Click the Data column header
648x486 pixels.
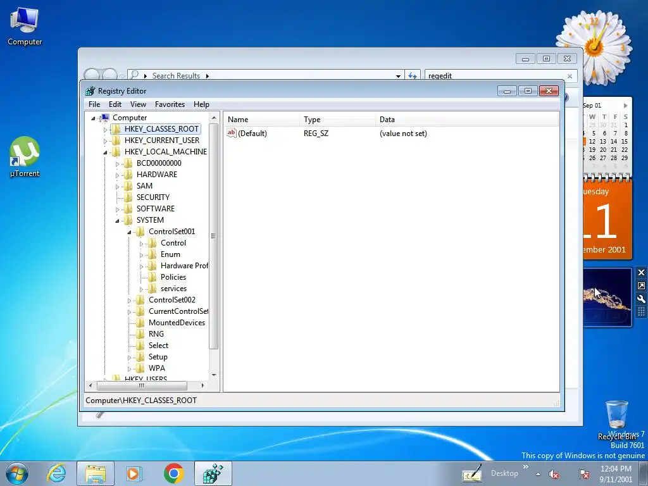click(x=467, y=120)
